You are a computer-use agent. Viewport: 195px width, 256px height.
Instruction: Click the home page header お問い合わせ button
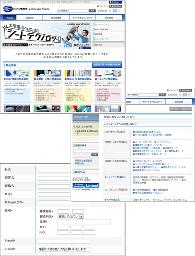(x=116, y=6)
